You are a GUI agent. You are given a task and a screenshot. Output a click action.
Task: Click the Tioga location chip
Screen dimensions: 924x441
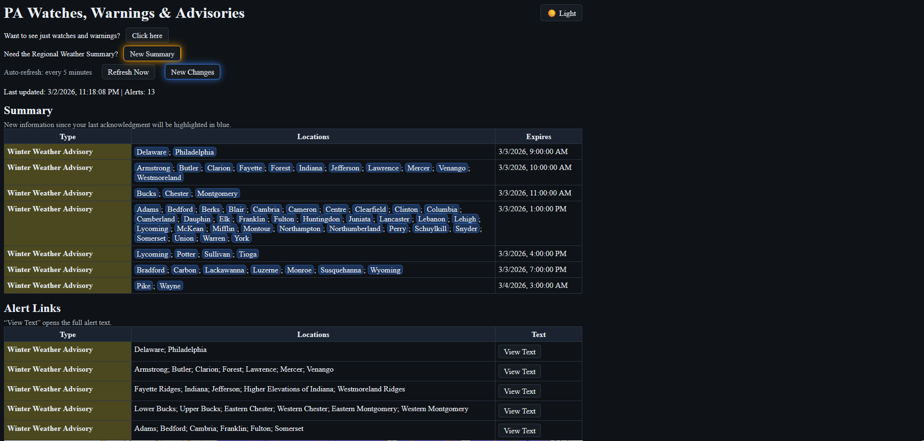click(x=248, y=254)
